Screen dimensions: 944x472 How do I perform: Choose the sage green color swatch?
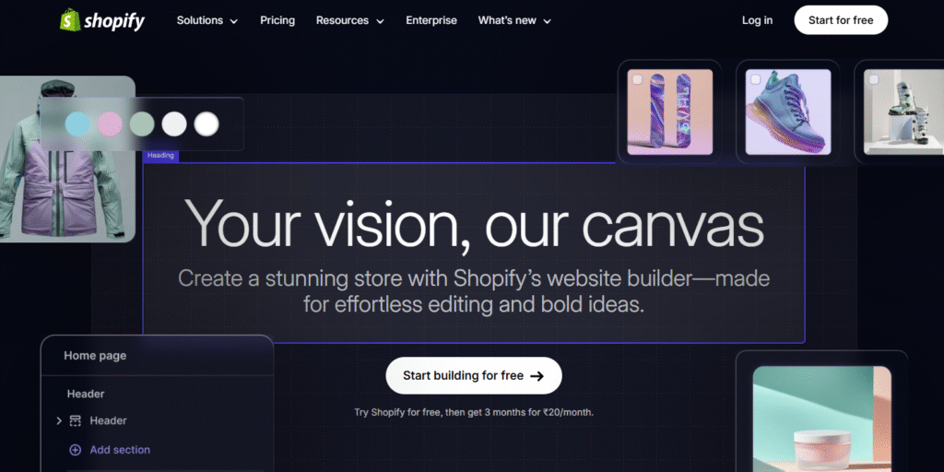[x=142, y=124]
